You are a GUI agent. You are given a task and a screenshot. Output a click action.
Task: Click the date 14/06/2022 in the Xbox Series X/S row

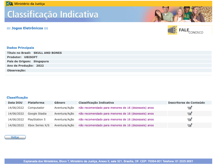coord(16,125)
